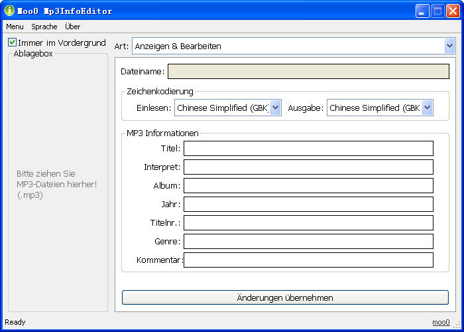Open the Einlesen encoding dropdown

tap(276, 108)
